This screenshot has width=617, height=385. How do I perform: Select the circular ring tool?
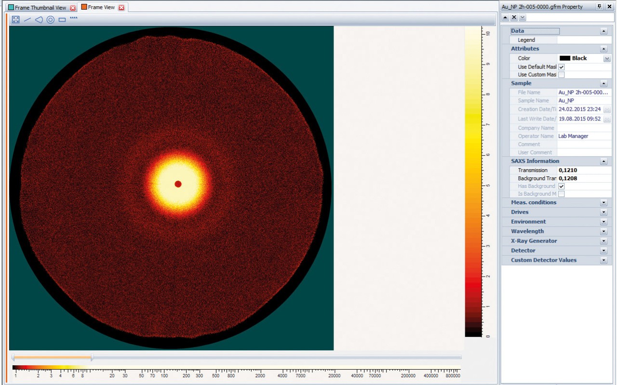pyautogui.click(x=50, y=20)
